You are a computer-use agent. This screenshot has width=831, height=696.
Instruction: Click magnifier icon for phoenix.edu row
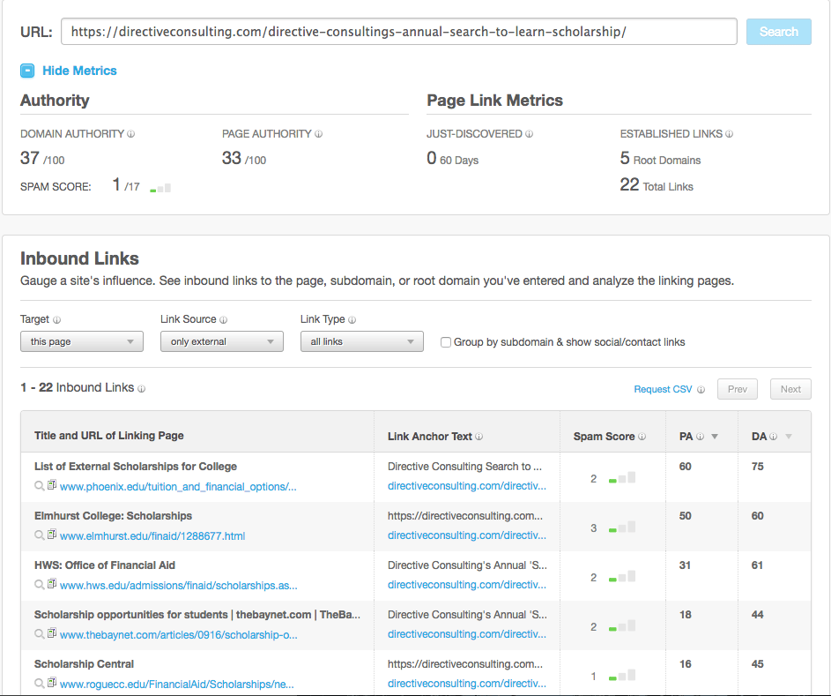[40, 486]
